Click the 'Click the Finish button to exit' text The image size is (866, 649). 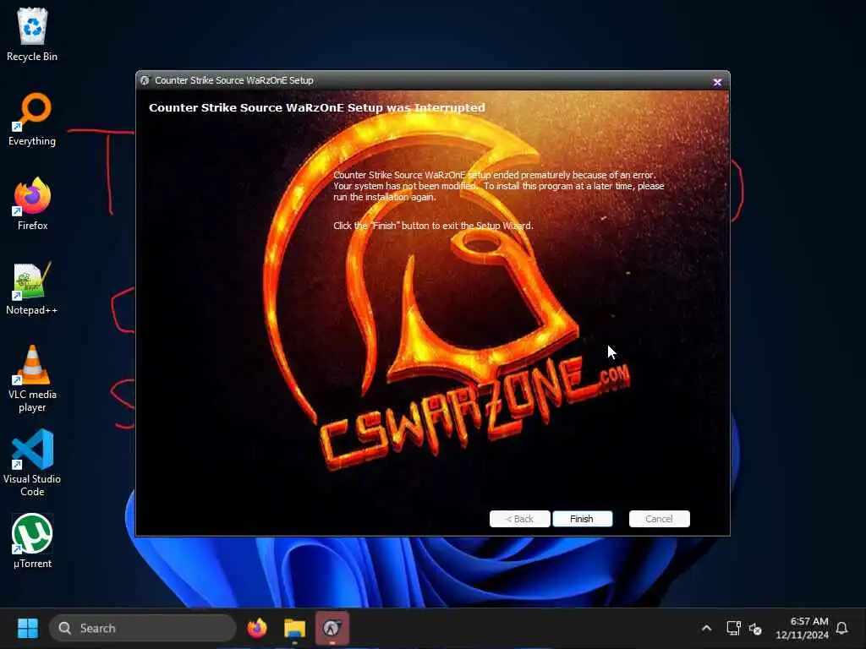click(x=433, y=226)
